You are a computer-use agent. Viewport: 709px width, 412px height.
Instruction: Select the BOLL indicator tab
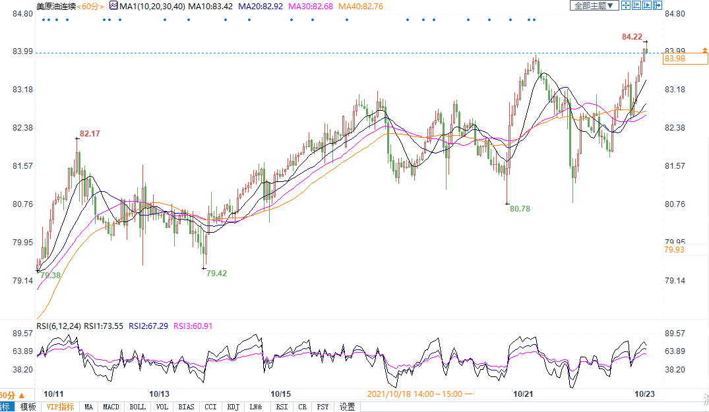pos(137,407)
